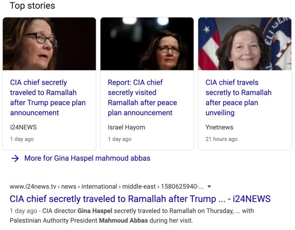Screen dimensions: 295x230
Task: Click the Israel Hayom source label
Action: click(126, 127)
